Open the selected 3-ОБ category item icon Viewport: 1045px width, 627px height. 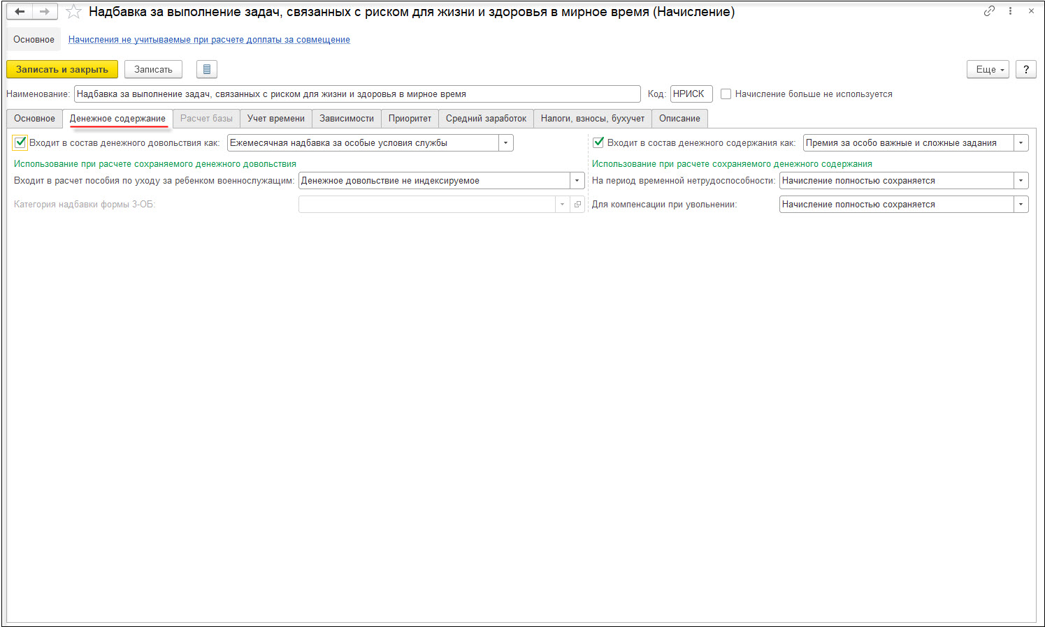pyautogui.click(x=577, y=205)
